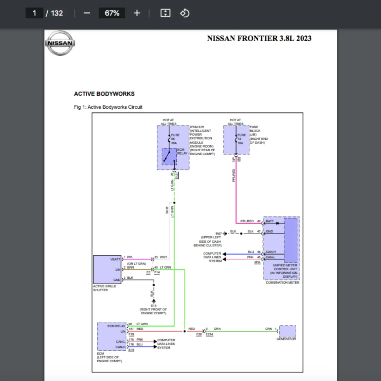This screenshot has height=381, width=381.
Task: Click the M54 connector label
Action: [257, 262]
